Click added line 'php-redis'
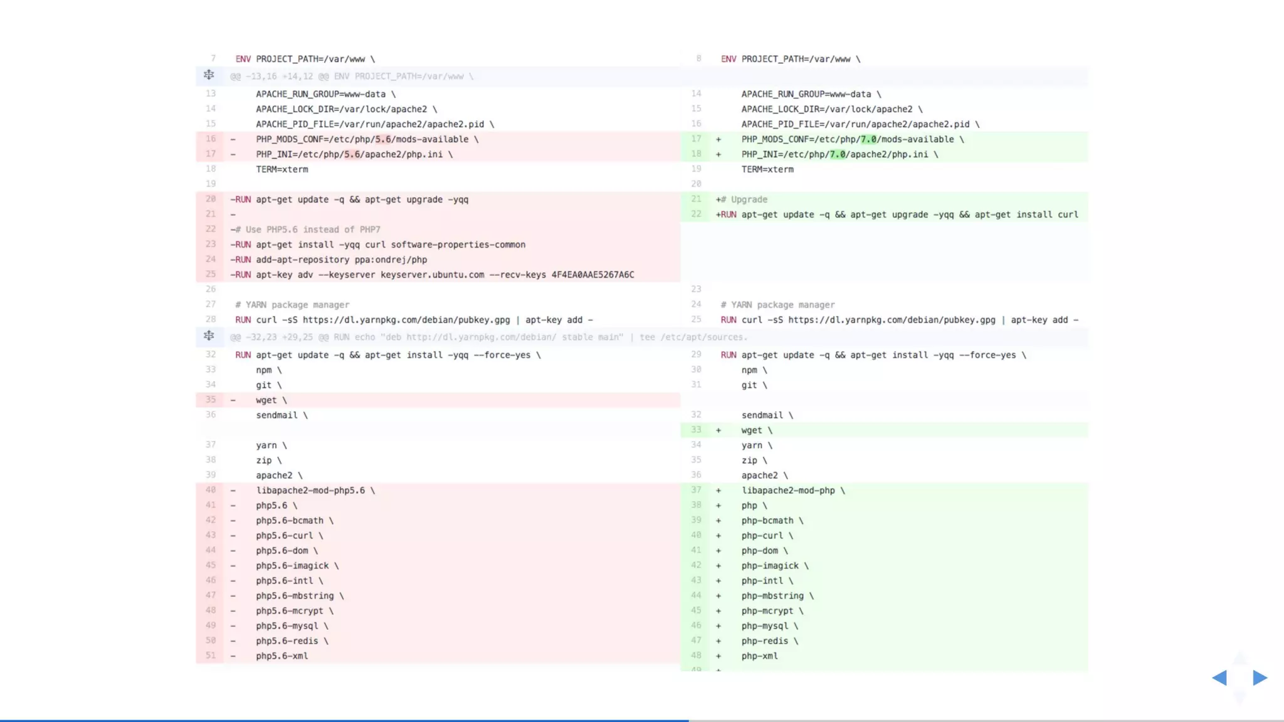This screenshot has width=1284, height=722. 885,641
